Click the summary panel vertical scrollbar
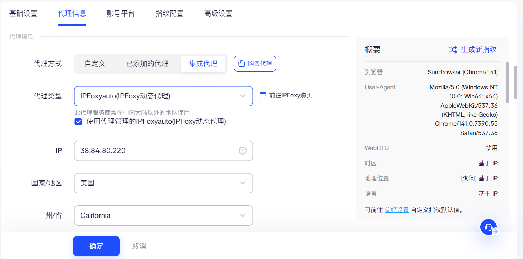This screenshot has height=259, width=523. tap(507, 83)
